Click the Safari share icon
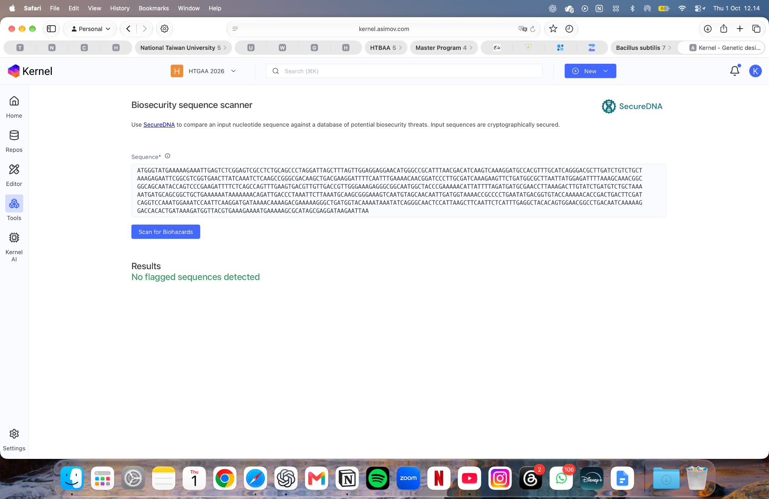 (x=724, y=29)
